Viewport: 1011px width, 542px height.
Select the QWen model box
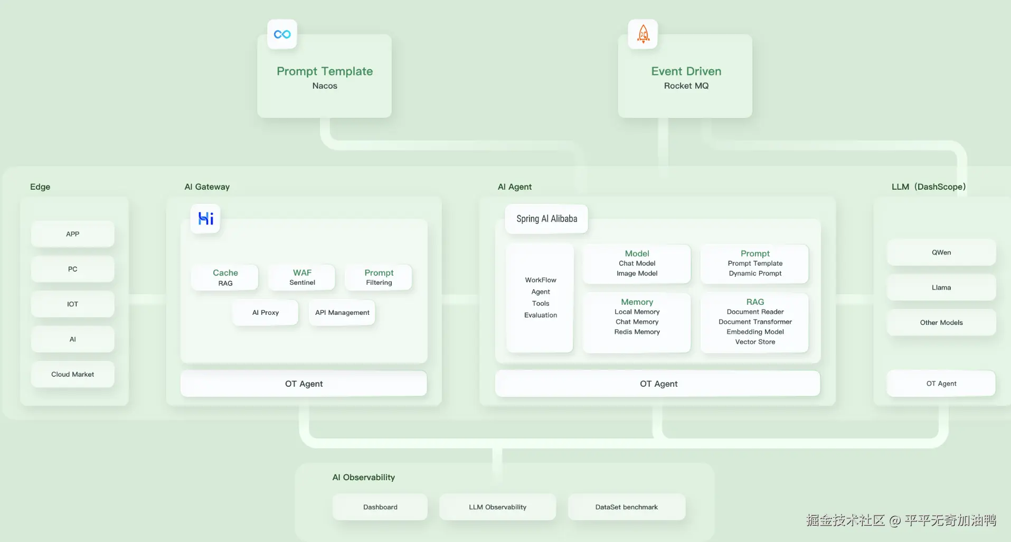tap(941, 253)
